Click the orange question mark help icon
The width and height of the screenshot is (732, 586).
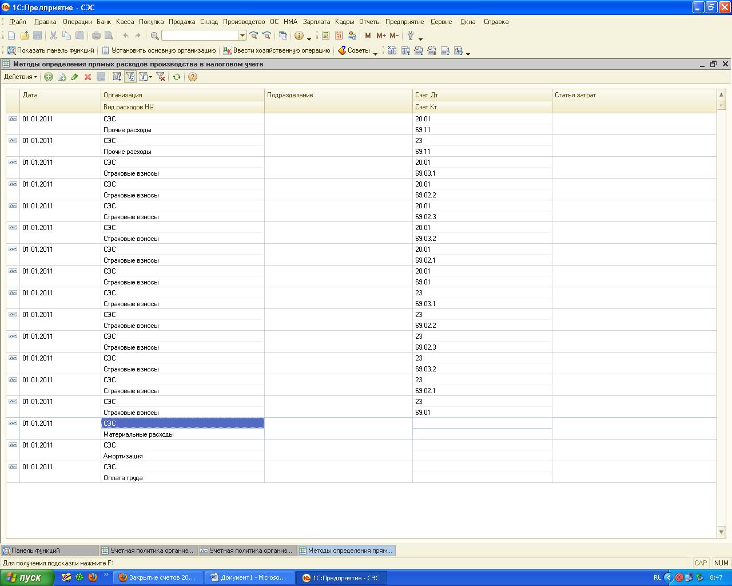[193, 77]
